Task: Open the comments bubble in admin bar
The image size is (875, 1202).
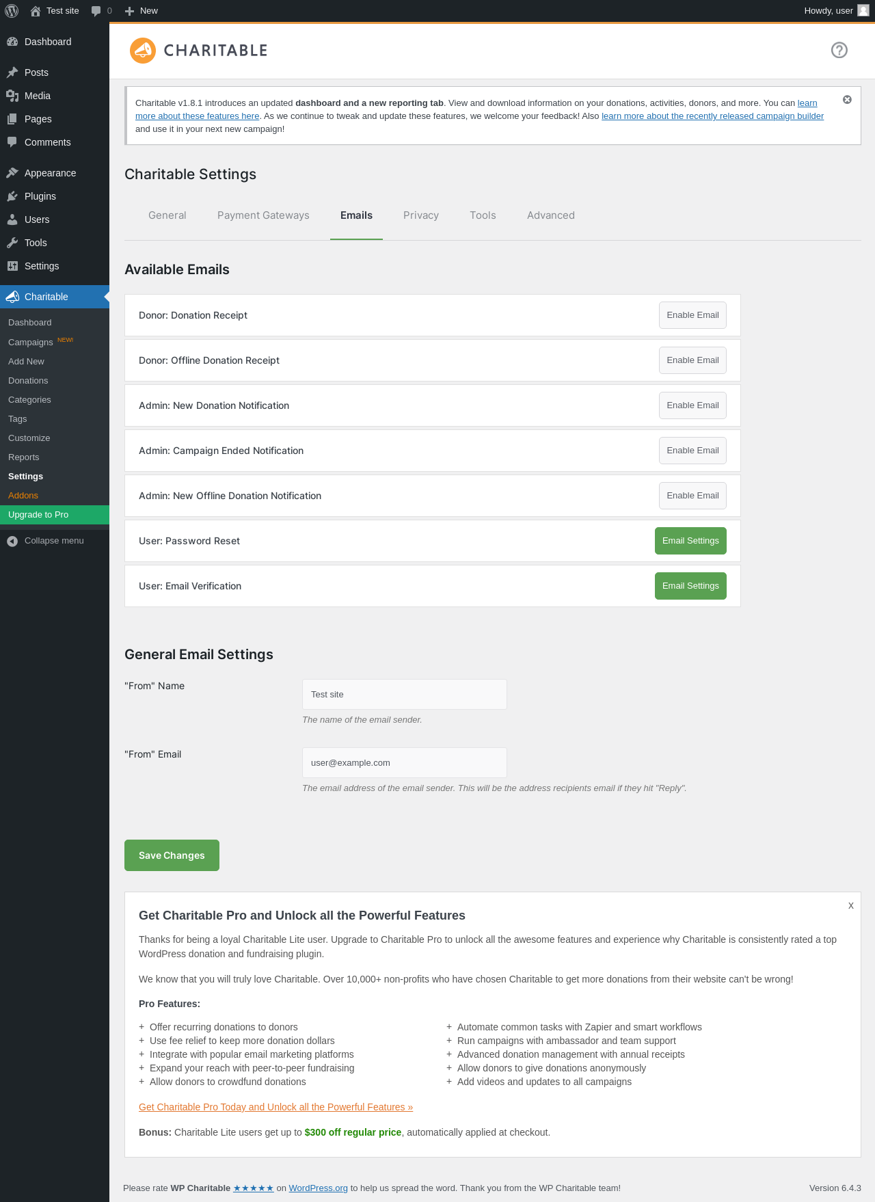Action: pos(96,11)
